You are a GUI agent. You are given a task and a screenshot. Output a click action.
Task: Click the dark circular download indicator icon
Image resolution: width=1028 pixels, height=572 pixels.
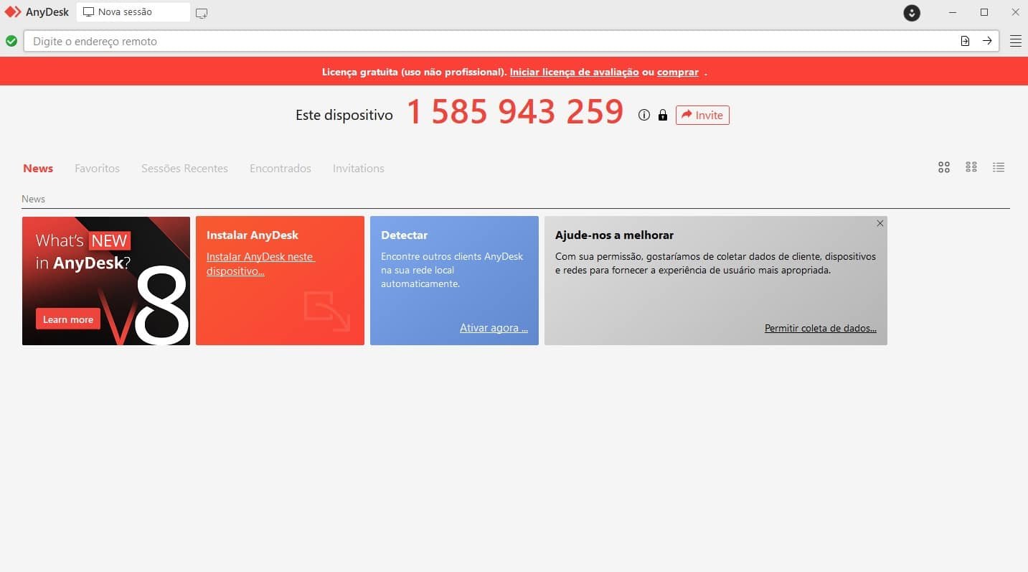tap(912, 13)
